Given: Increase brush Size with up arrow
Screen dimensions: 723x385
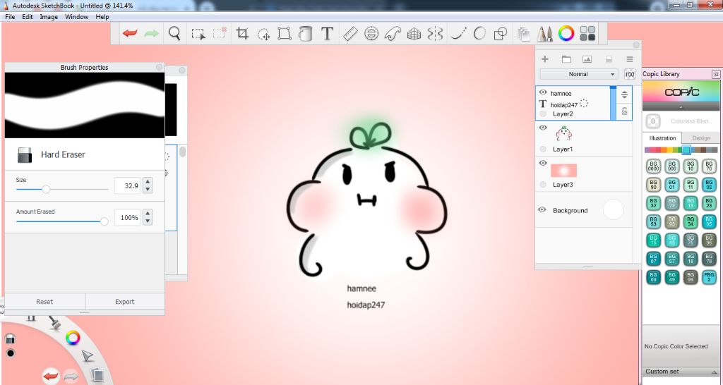Looking at the screenshot, I should tap(148, 182).
